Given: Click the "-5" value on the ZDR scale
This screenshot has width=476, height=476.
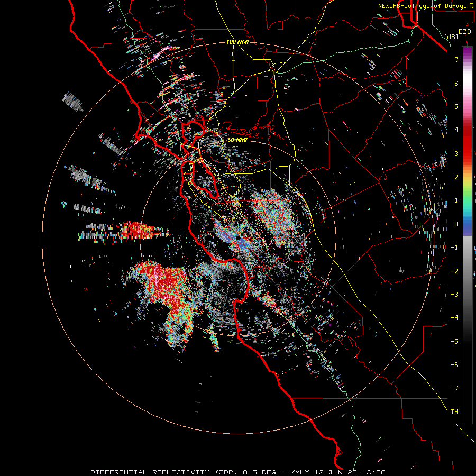Looking at the screenshot, I should point(454,342).
